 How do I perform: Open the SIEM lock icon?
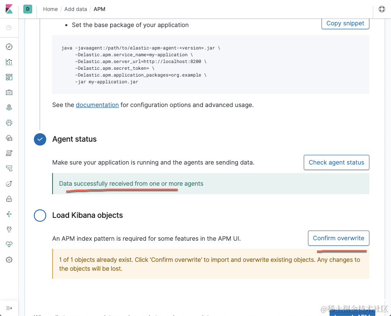(x=9, y=199)
